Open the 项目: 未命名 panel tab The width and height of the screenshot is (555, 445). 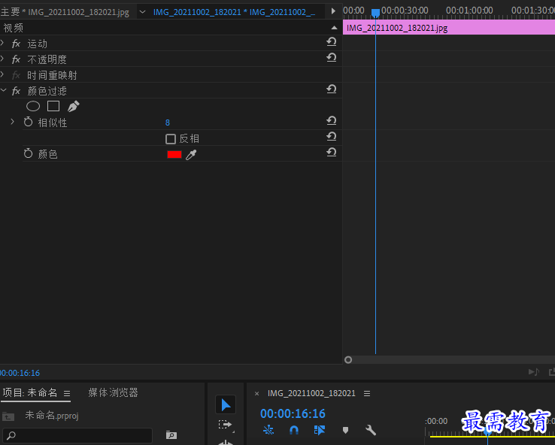[x=30, y=392]
